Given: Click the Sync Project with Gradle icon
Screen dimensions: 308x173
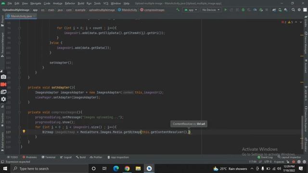Looking at the screenshot, I should point(274,10).
